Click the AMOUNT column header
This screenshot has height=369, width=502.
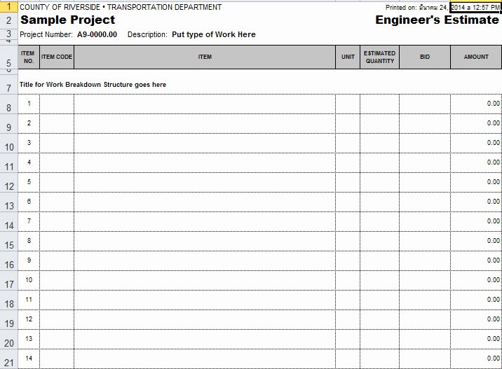[476, 57]
